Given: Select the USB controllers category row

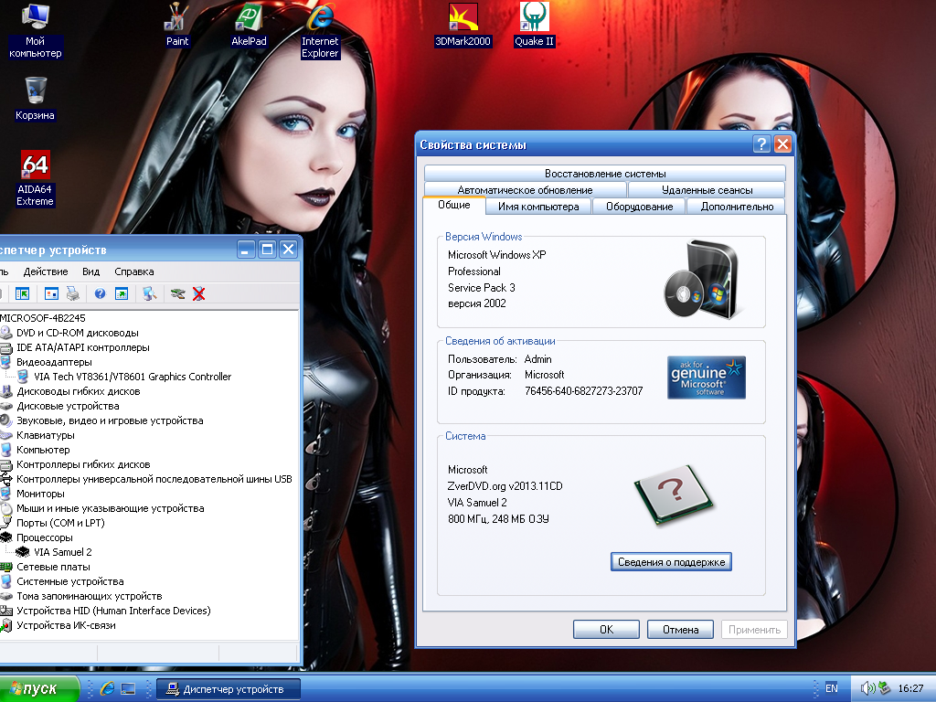Looking at the screenshot, I should (x=154, y=479).
